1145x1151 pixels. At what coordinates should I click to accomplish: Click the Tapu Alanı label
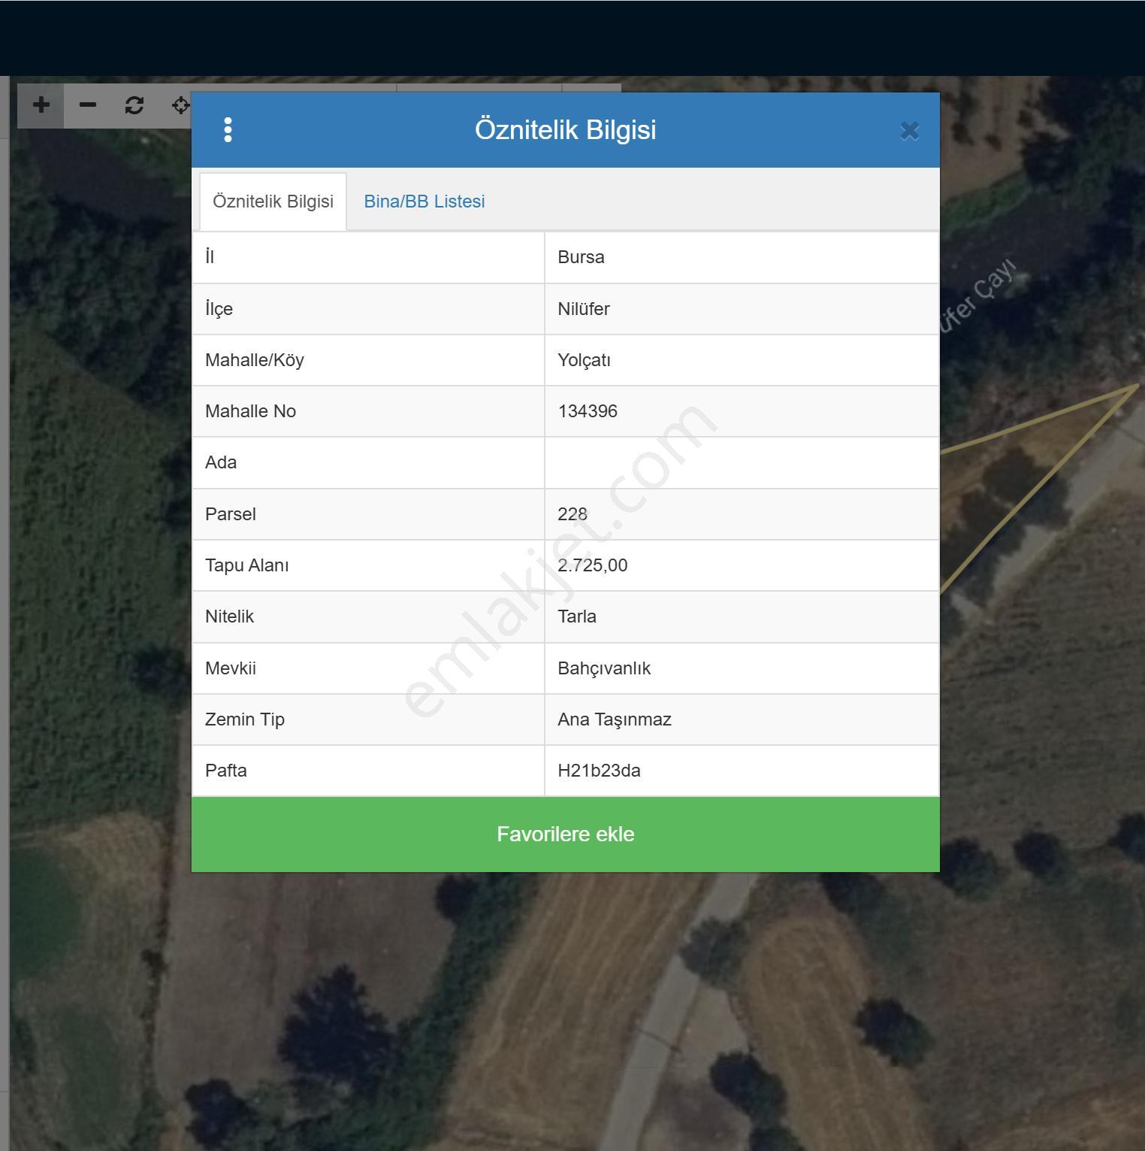coord(246,565)
